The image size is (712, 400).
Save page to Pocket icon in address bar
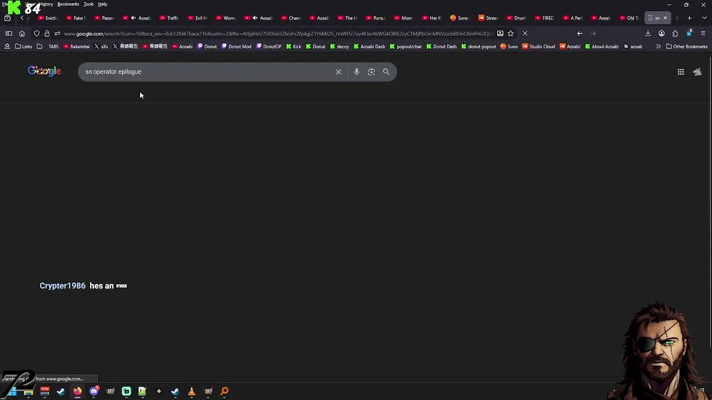pyautogui.click(x=500, y=33)
